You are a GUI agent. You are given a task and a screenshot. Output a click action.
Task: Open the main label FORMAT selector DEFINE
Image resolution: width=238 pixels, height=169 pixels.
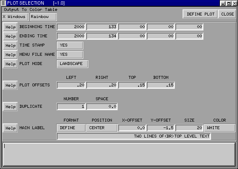click(71, 128)
